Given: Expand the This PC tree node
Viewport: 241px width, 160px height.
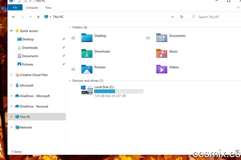Looking at the screenshot, I should click(11, 117).
